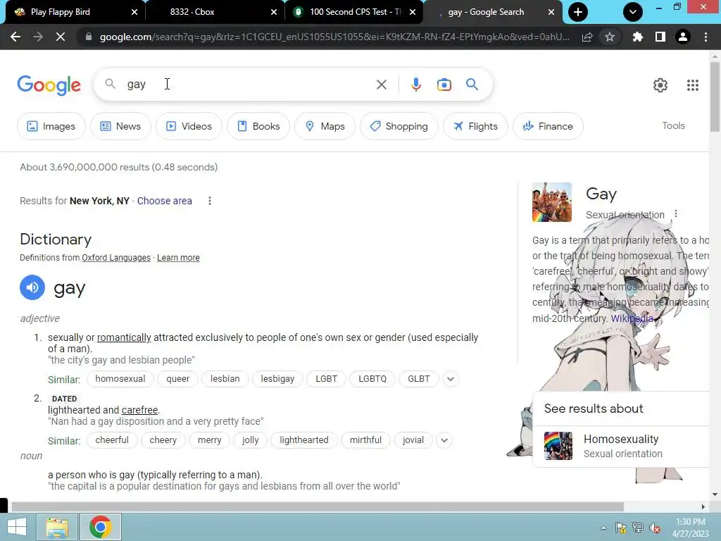The image size is (721, 541).
Task: Close the Play Flappy Bird tab
Action: [x=134, y=12]
